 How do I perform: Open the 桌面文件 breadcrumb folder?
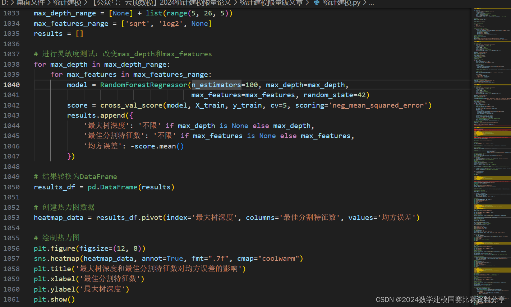pyautogui.click(x=31, y=3)
